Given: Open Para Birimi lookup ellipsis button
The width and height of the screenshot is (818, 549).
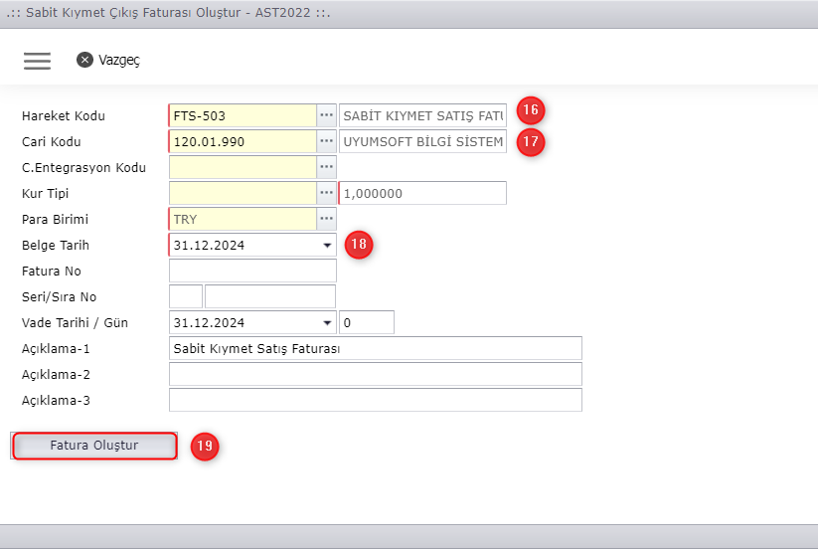Looking at the screenshot, I should pos(326,219).
